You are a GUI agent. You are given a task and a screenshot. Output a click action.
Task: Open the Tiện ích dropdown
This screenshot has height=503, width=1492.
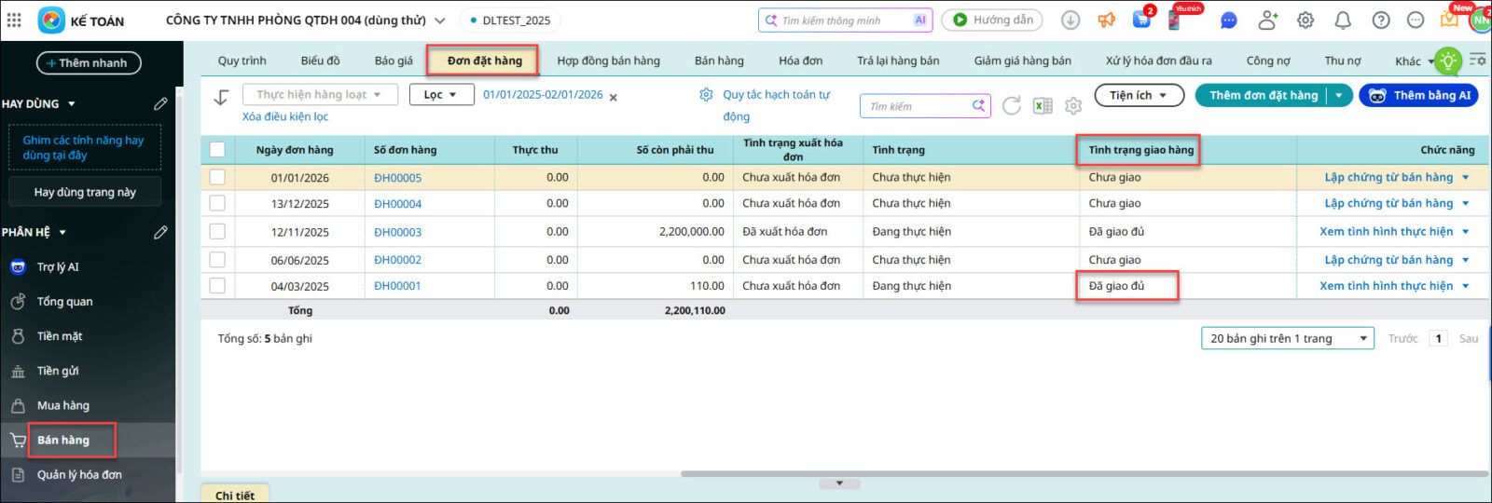(1138, 95)
